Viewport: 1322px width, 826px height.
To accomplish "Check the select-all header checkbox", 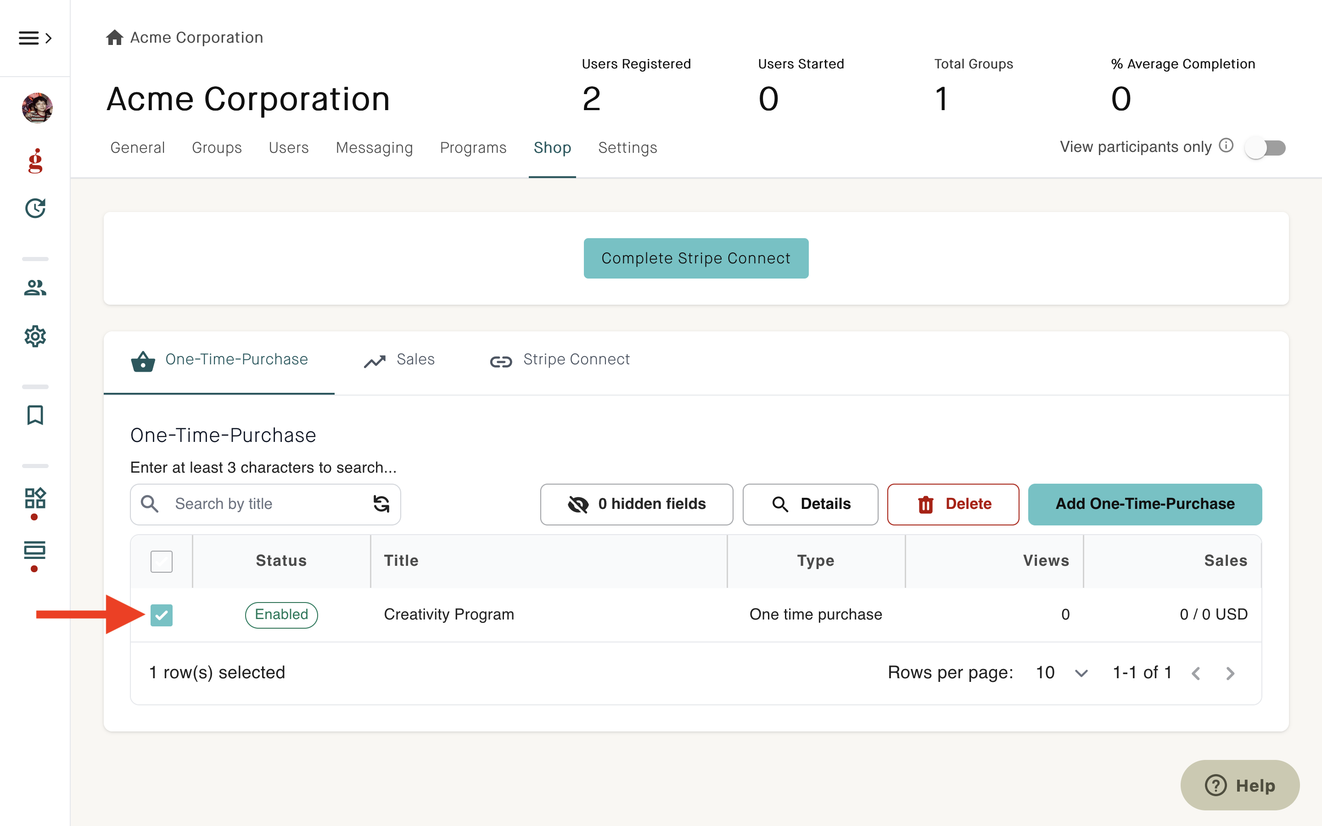I will [162, 561].
